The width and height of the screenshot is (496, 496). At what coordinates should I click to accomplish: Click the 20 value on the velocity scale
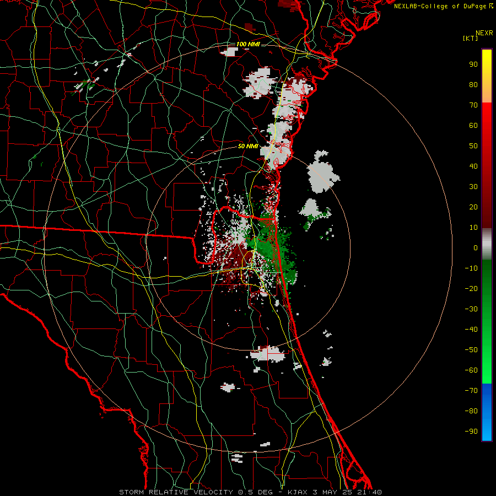coord(473,207)
